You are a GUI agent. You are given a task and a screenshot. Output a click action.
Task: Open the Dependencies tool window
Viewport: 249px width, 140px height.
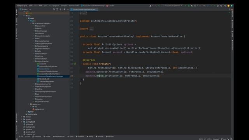59,136
